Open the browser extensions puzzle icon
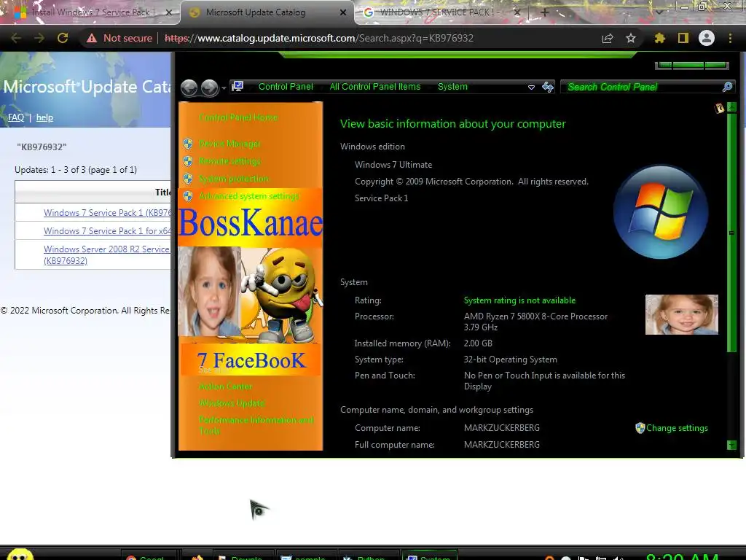 point(659,38)
